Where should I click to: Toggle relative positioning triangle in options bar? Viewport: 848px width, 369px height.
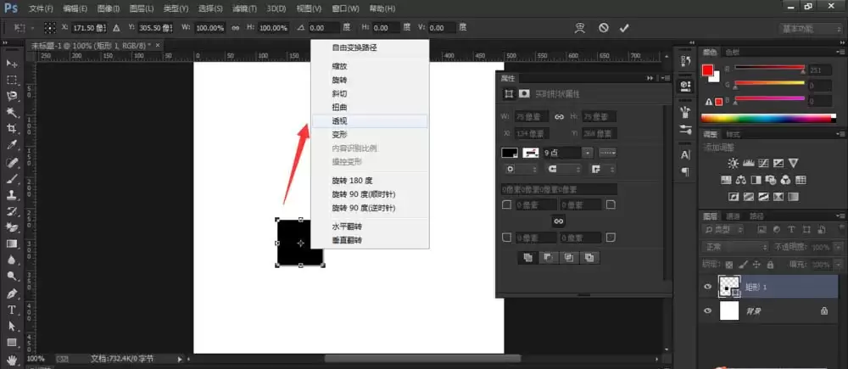tap(116, 28)
